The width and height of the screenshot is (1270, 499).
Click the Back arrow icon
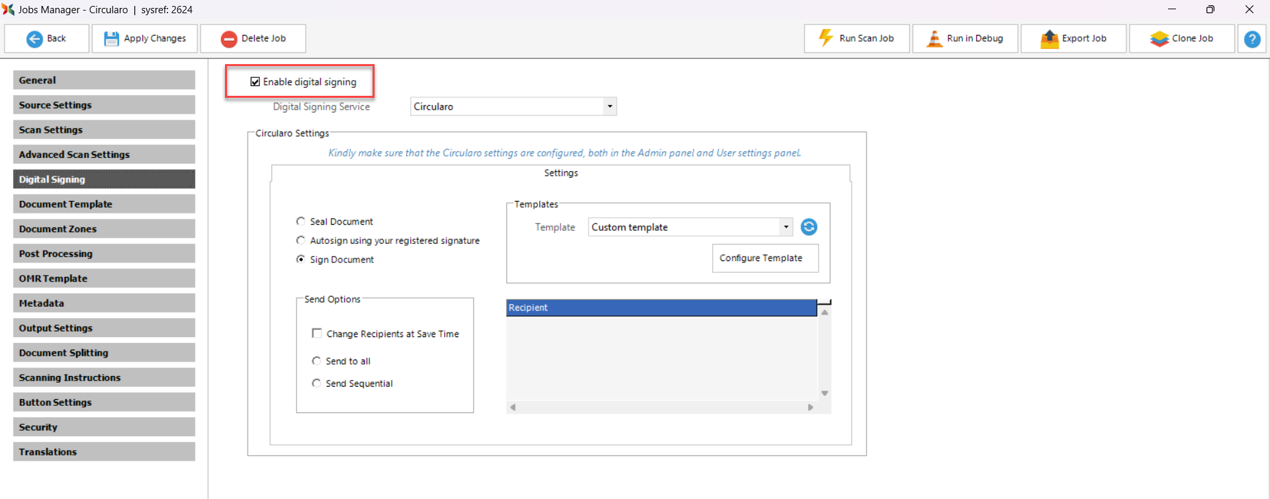(x=34, y=39)
